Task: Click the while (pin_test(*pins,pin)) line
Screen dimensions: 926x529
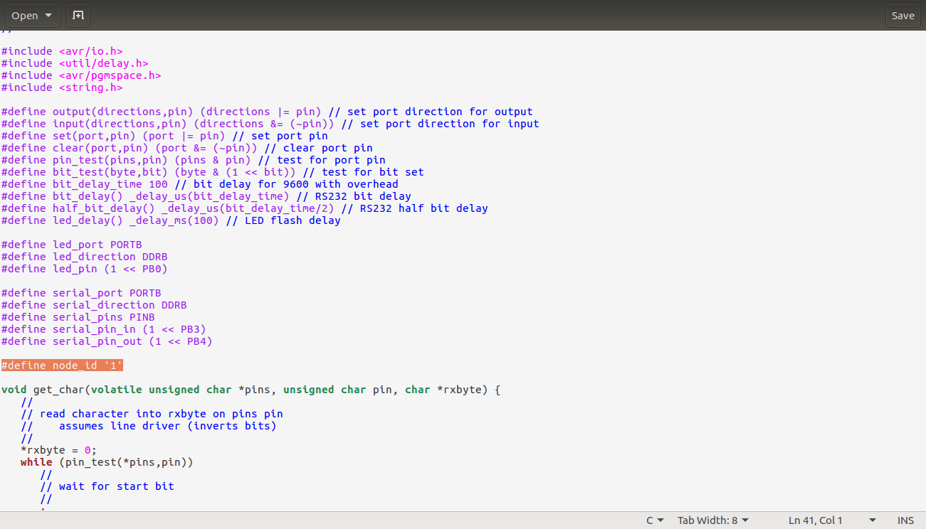Action: pos(107,462)
